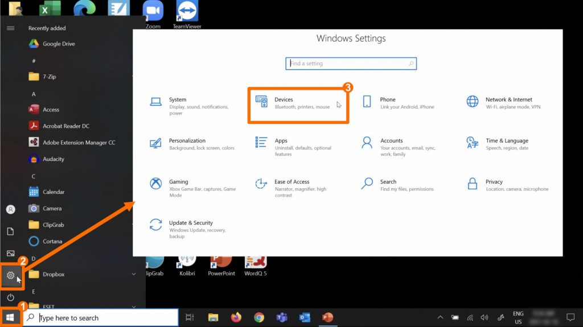The height and width of the screenshot is (327, 583).
Task: Expand the Dropbox folder chevron
Action: point(134,274)
